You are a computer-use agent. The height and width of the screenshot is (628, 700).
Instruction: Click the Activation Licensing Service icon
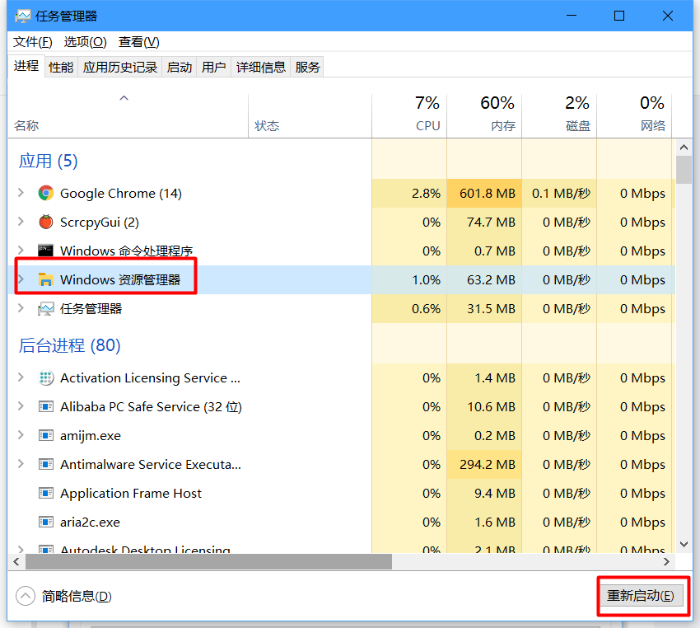(46, 378)
